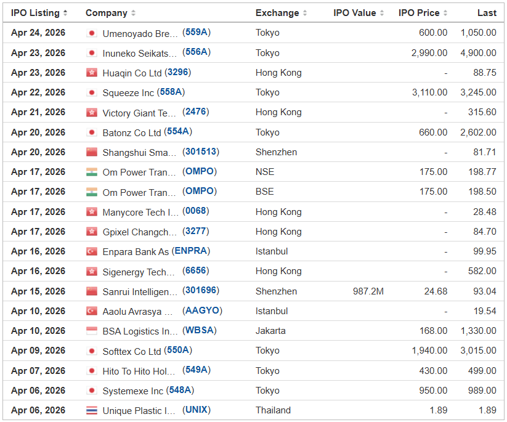Viewport: 507px width, 422px height.
Task: Click Japan flag beside Squeeze Inc
Action: (x=92, y=92)
